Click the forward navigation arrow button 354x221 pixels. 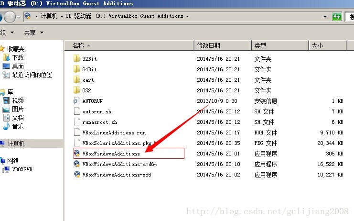point(10,16)
